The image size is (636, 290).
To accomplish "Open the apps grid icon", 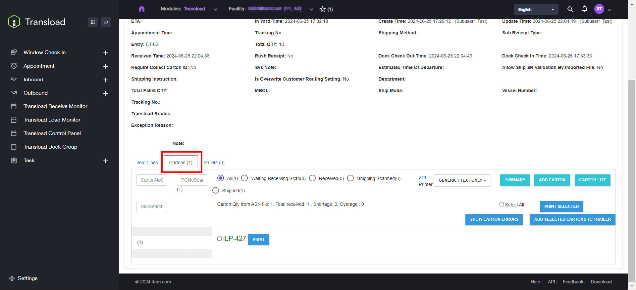I will click(93, 22).
